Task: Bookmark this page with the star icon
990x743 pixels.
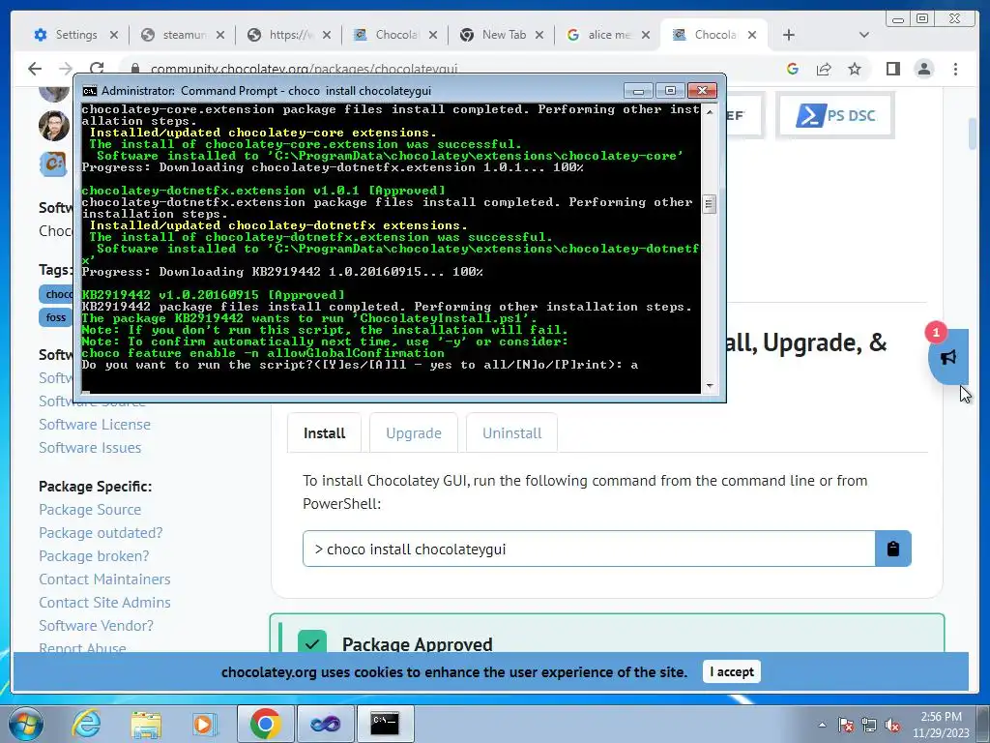Action: (855, 69)
